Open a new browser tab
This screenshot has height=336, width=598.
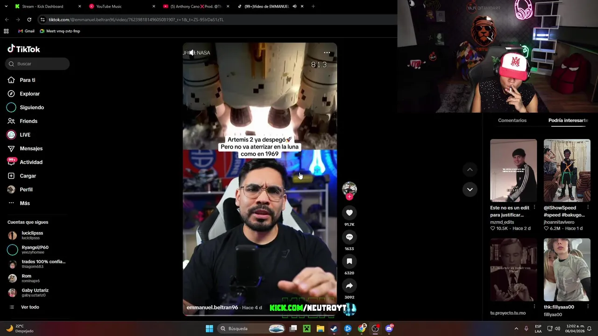[x=313, y=7]
